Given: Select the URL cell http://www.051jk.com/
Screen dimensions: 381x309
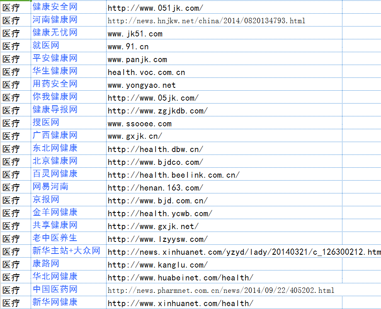Looking at the screenshot, I should tap(224, 7).
